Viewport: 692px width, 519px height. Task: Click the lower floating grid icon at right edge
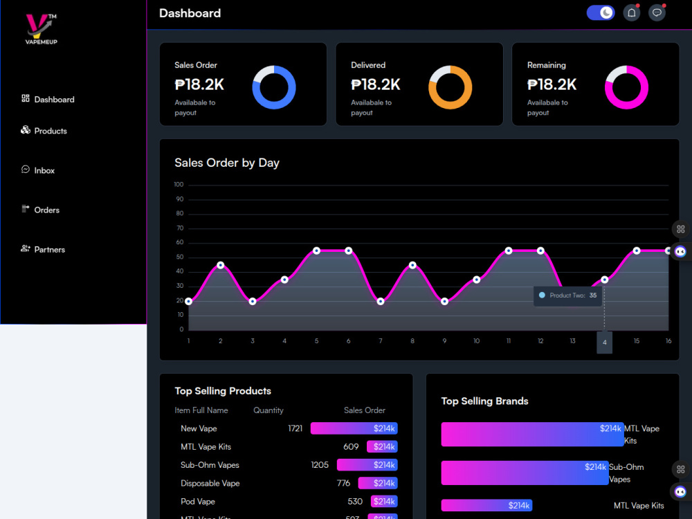click(680, 469)
